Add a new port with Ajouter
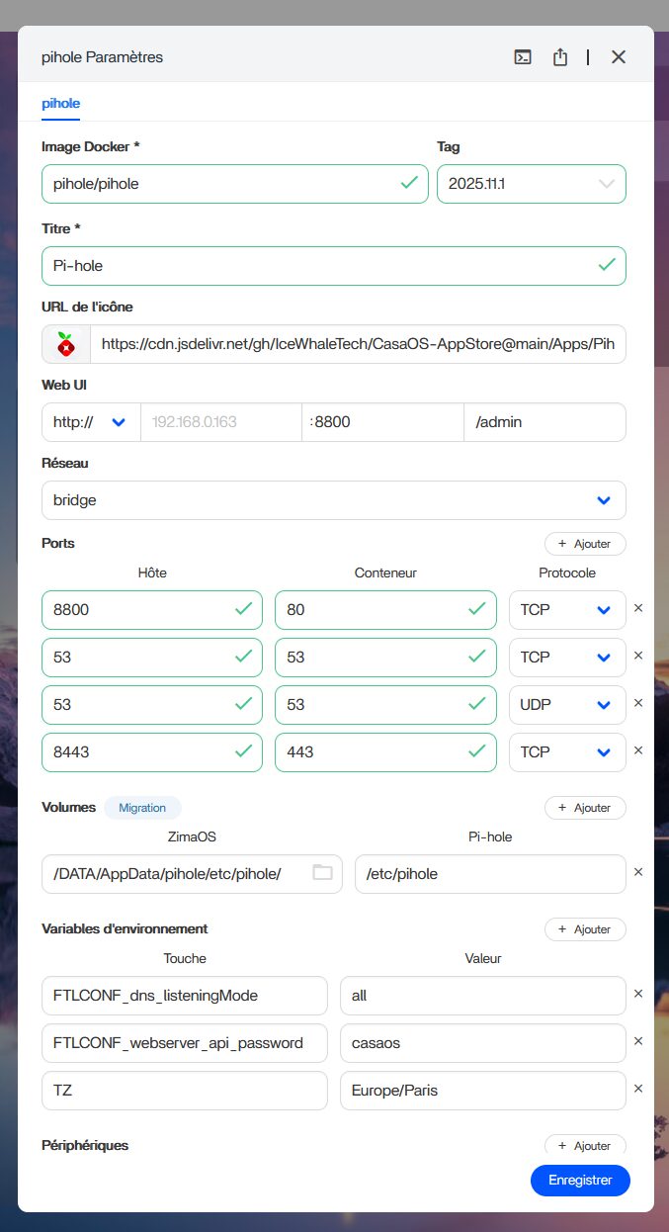The image size is (669, 1232). [x=584, y=544]
